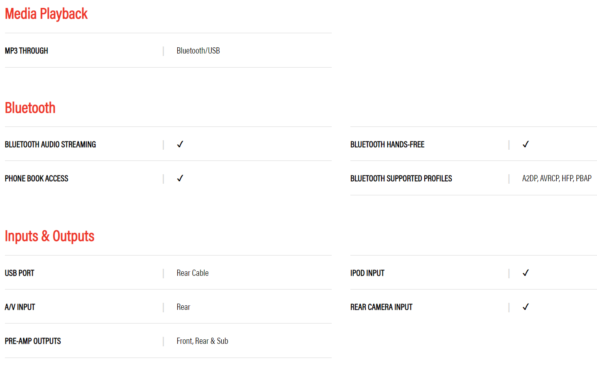Click the Rear Cable value text
This screenshot has height=365, width=597.
point(193,273)
